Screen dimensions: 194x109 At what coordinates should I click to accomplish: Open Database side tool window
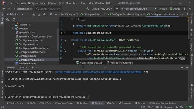pyautogui.click(x=192, y=60)
